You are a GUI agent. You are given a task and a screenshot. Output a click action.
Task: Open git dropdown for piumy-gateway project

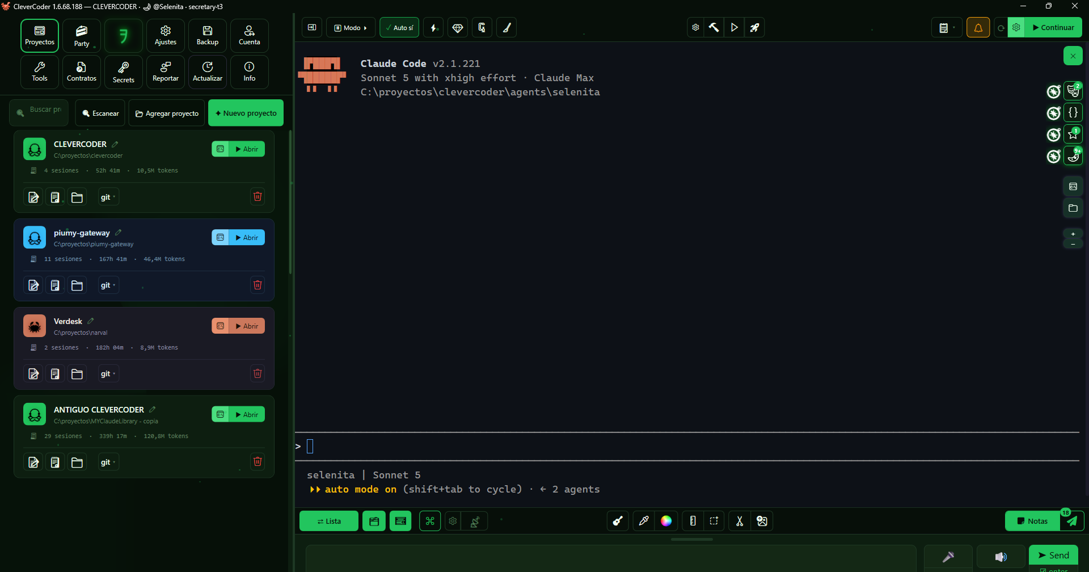point(108,285)
